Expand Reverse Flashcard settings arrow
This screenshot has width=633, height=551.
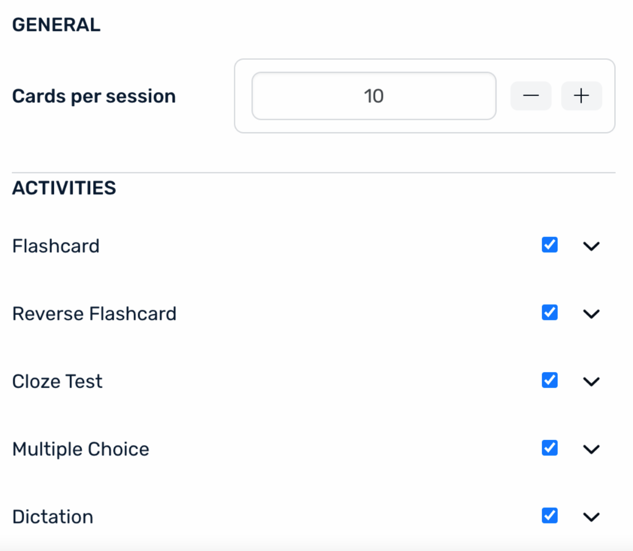591,314
